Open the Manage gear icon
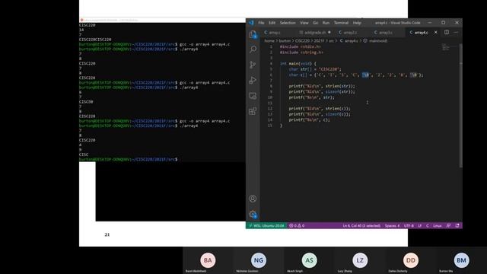 pyautogui.click(x=253, y=215)
